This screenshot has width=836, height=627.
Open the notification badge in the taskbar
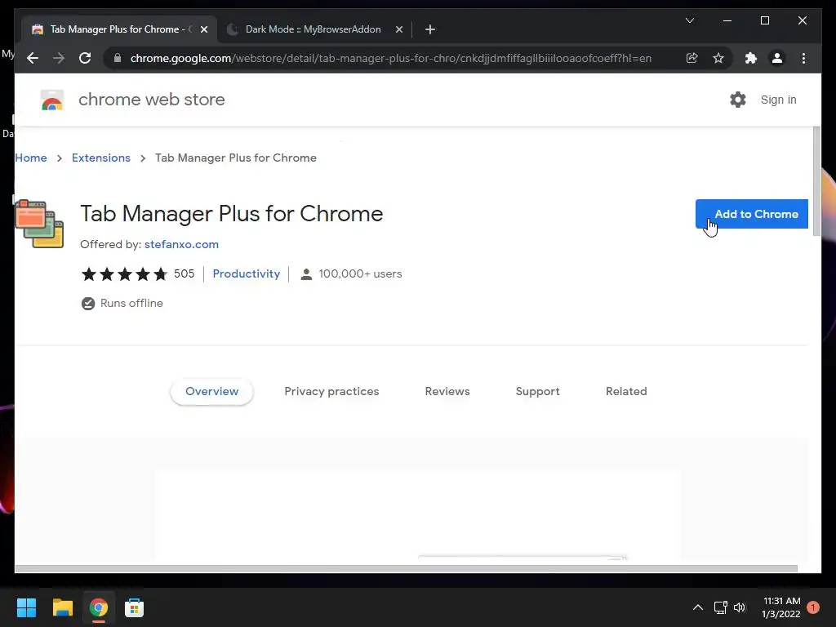812,607
